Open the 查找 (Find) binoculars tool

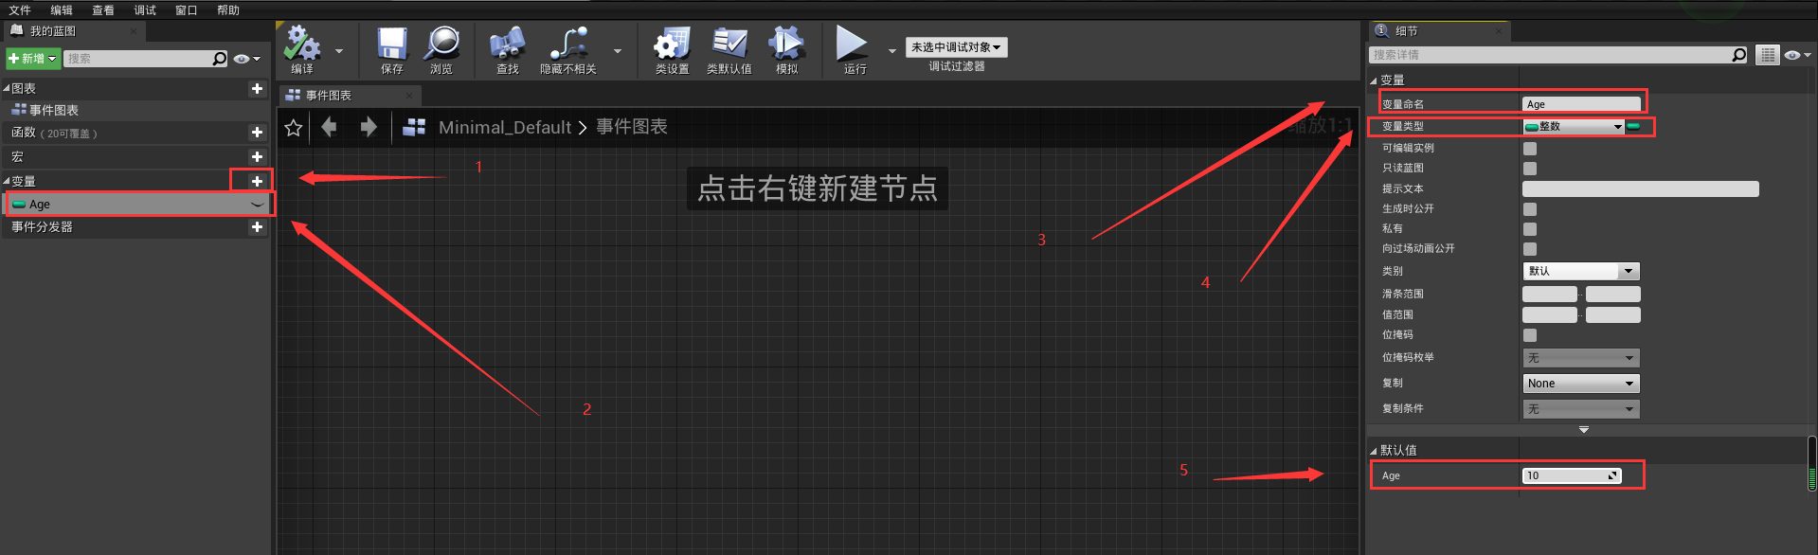tap(507, 45)
